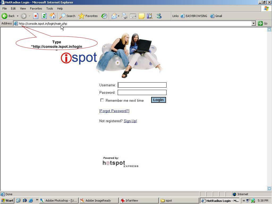This screenshot has width=272, height=204.
Task: Open the Back button history dropdown arrow
Action: [18, 16]
